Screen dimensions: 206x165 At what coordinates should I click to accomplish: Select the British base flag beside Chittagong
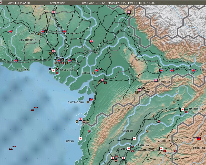click(91, 100)
